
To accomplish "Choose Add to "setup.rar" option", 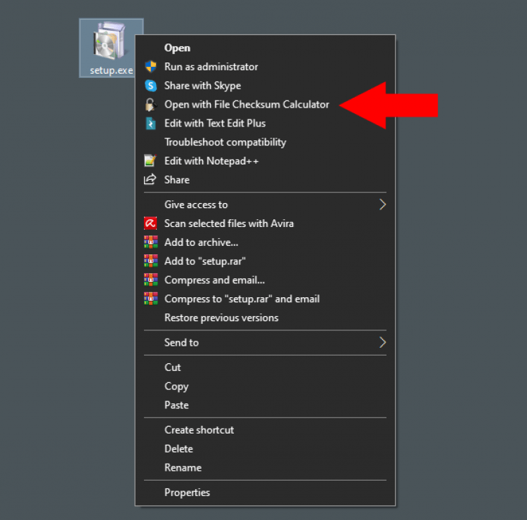I will coord(204,261).
